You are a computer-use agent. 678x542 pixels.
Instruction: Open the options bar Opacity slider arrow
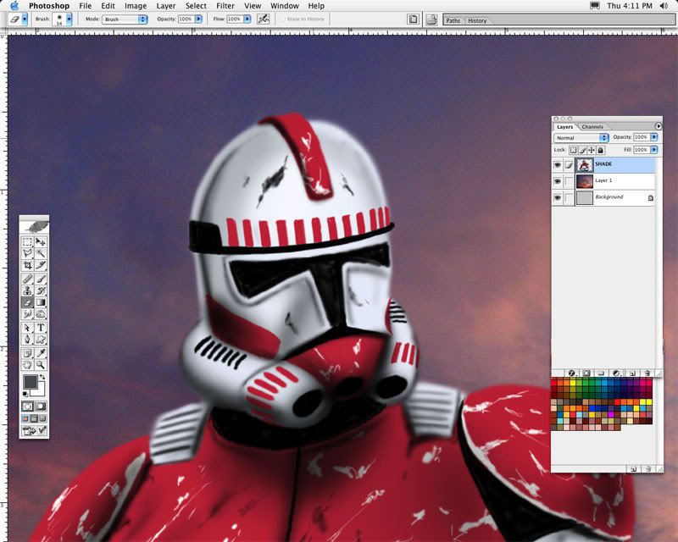198,19
